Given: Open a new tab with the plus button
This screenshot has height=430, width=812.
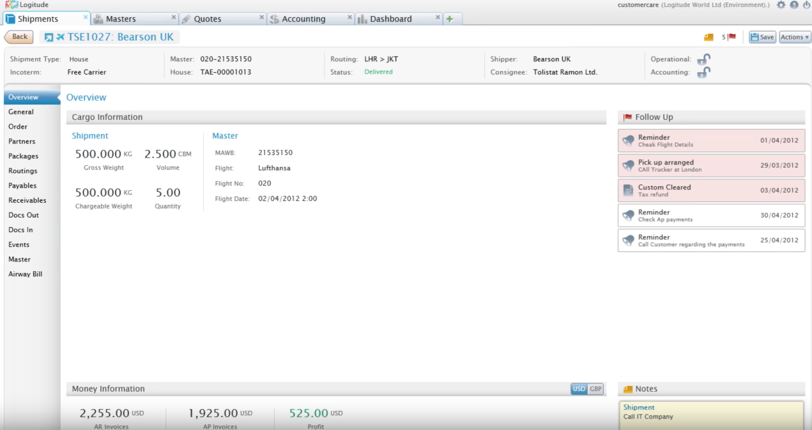Looking at the screenshot, I should [x=451, y=19].
